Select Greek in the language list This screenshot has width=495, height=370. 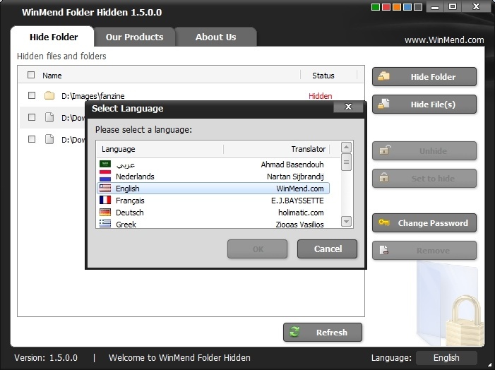click(213, 224)
